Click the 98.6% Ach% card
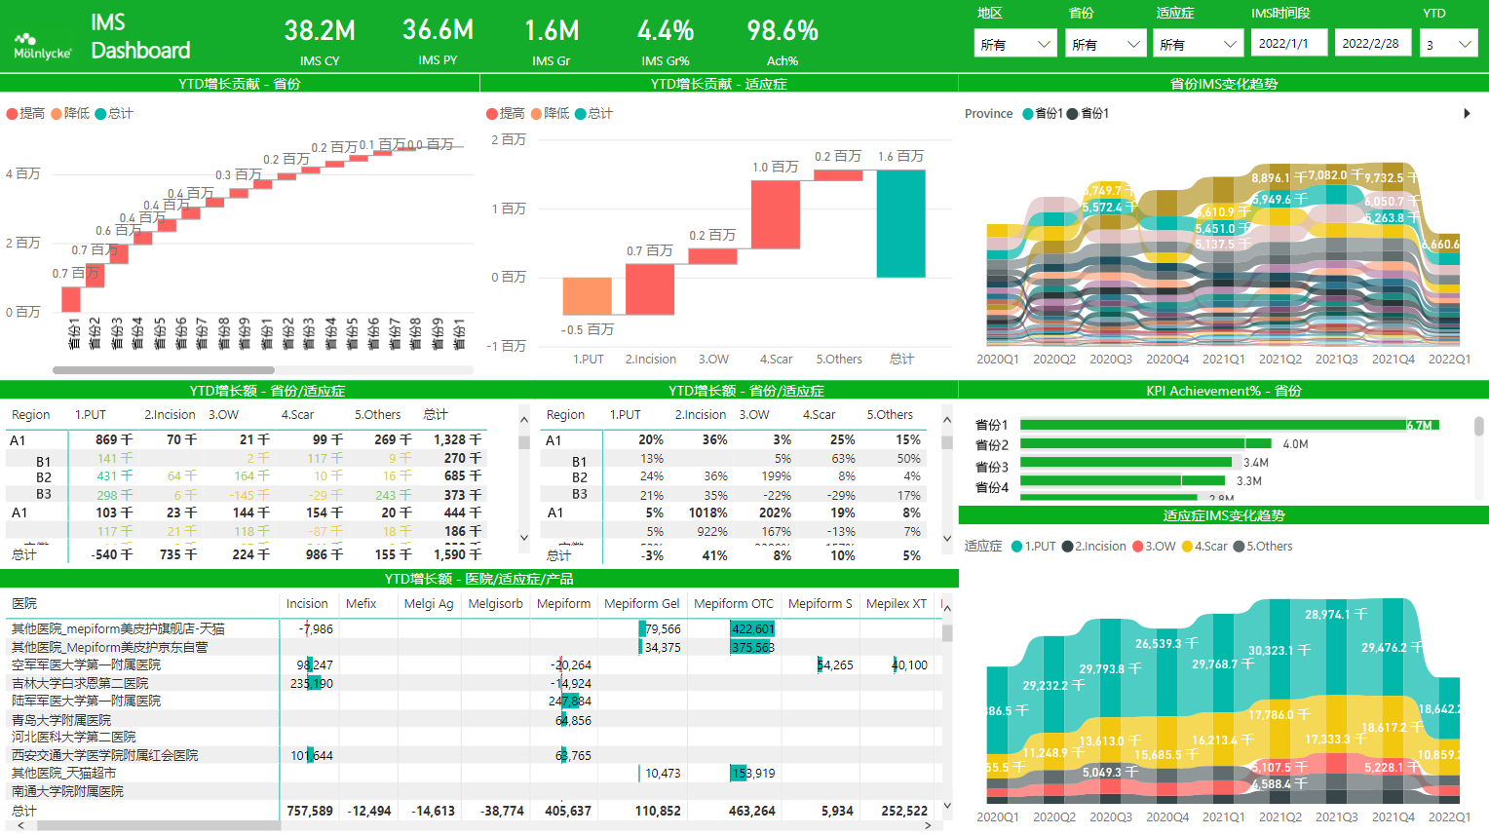 (x=783, y=41)
